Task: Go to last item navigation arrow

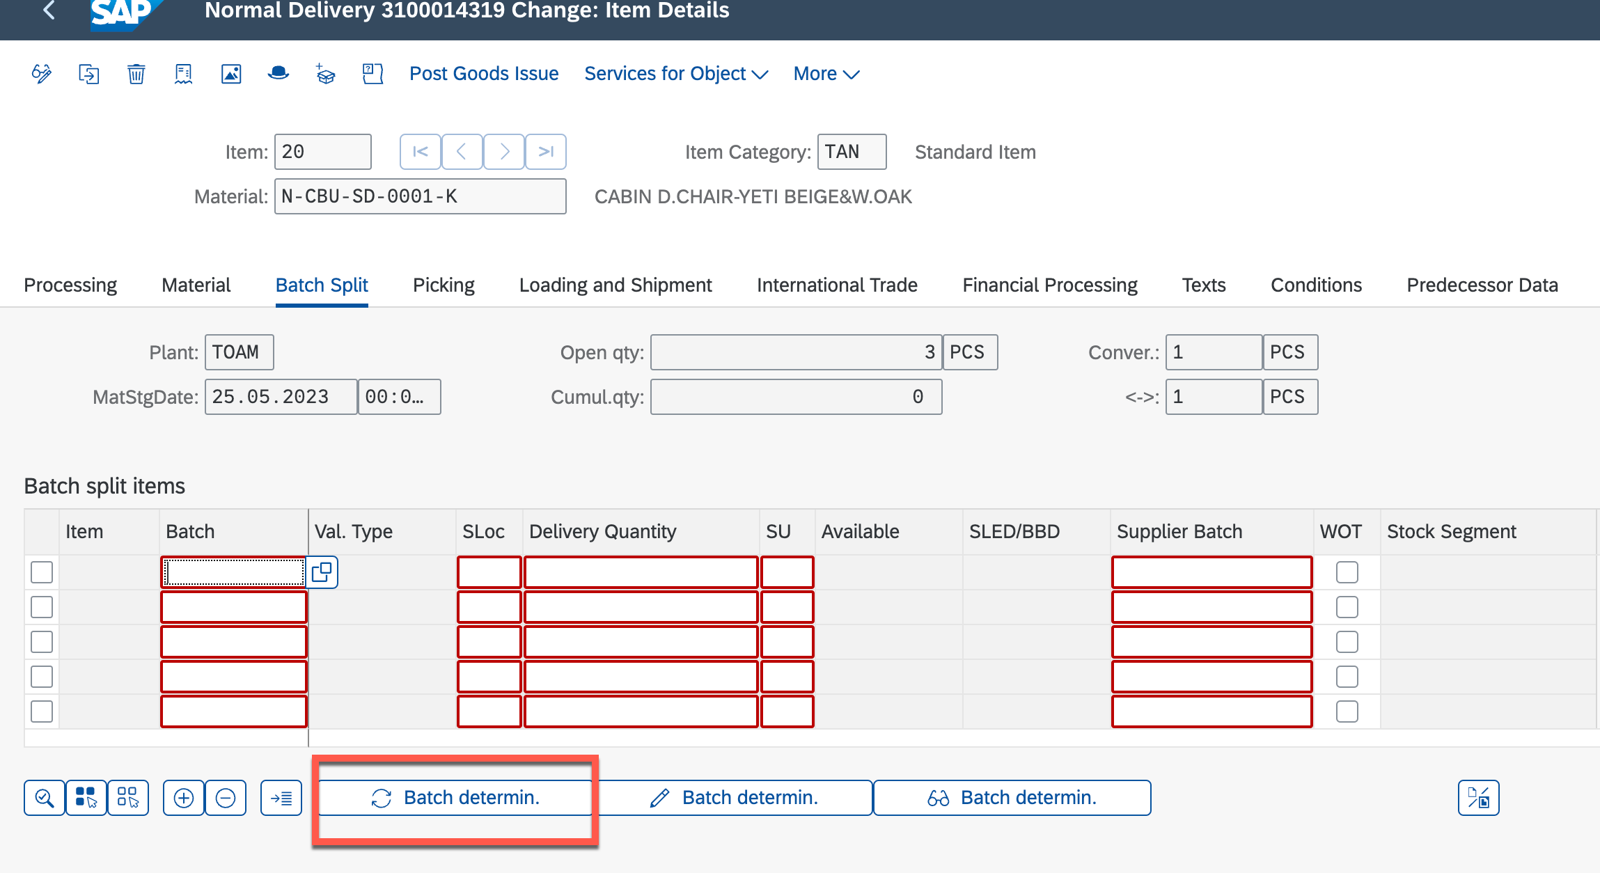Action: (x=546, y=152)
